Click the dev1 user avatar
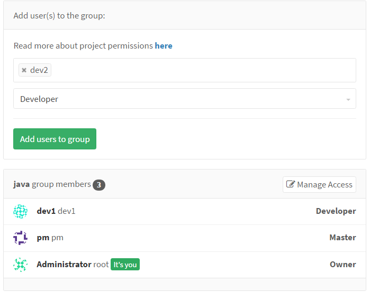Screen dimensions: 370x292 [x=20, y=211]
